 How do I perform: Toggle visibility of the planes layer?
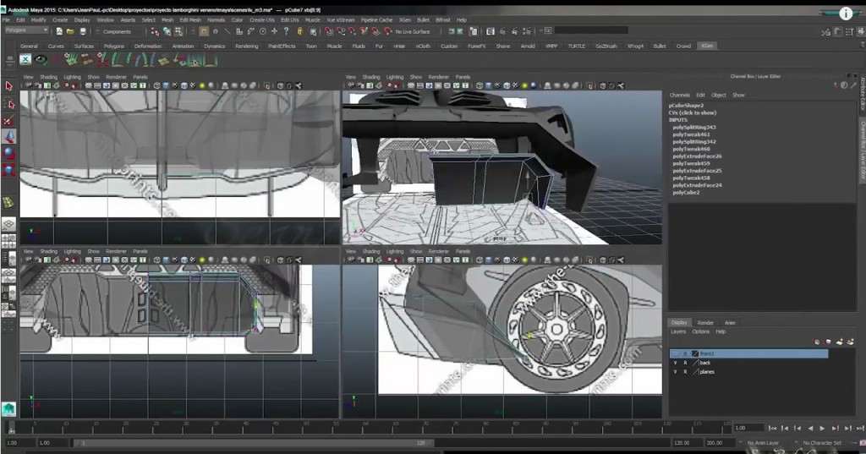coord(675,372)
